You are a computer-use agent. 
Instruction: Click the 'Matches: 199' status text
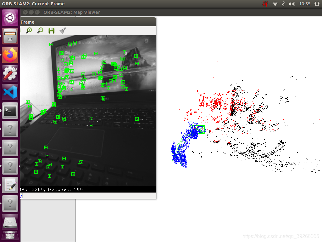pyautogui.click(x=65, y=189)
